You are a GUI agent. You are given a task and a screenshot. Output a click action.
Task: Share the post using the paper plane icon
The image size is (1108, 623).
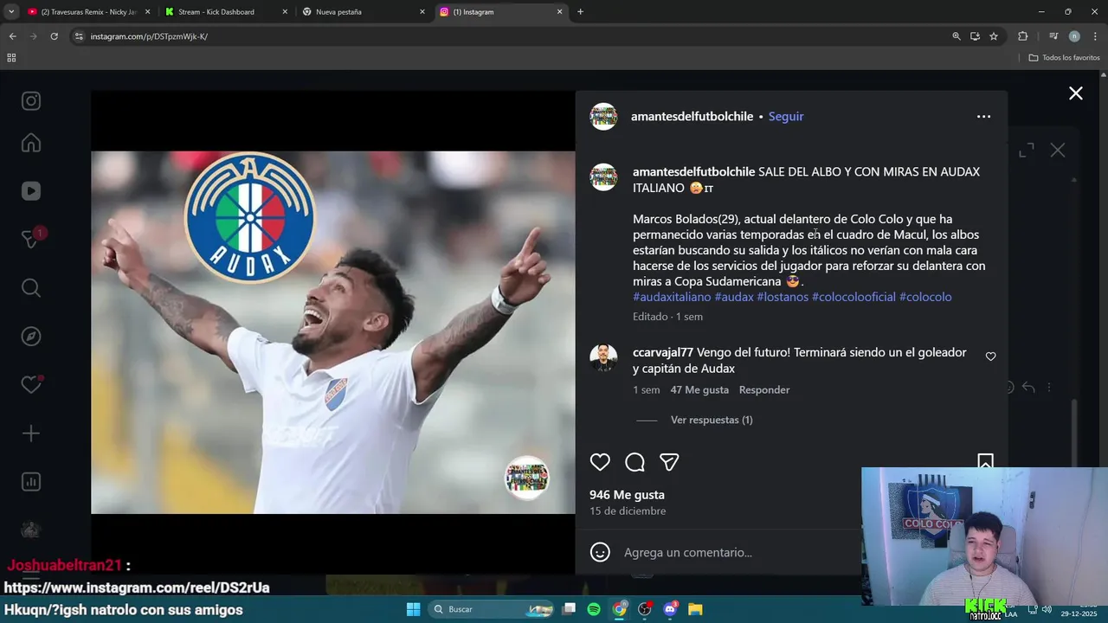[x=669, y=462]
